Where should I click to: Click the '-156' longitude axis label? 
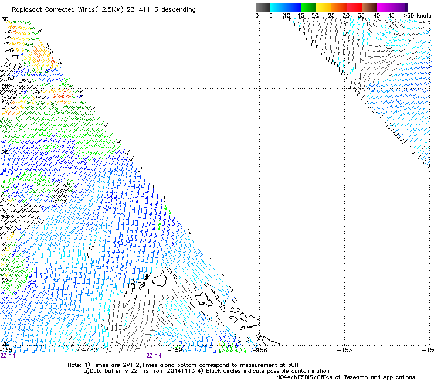point(261,350)
